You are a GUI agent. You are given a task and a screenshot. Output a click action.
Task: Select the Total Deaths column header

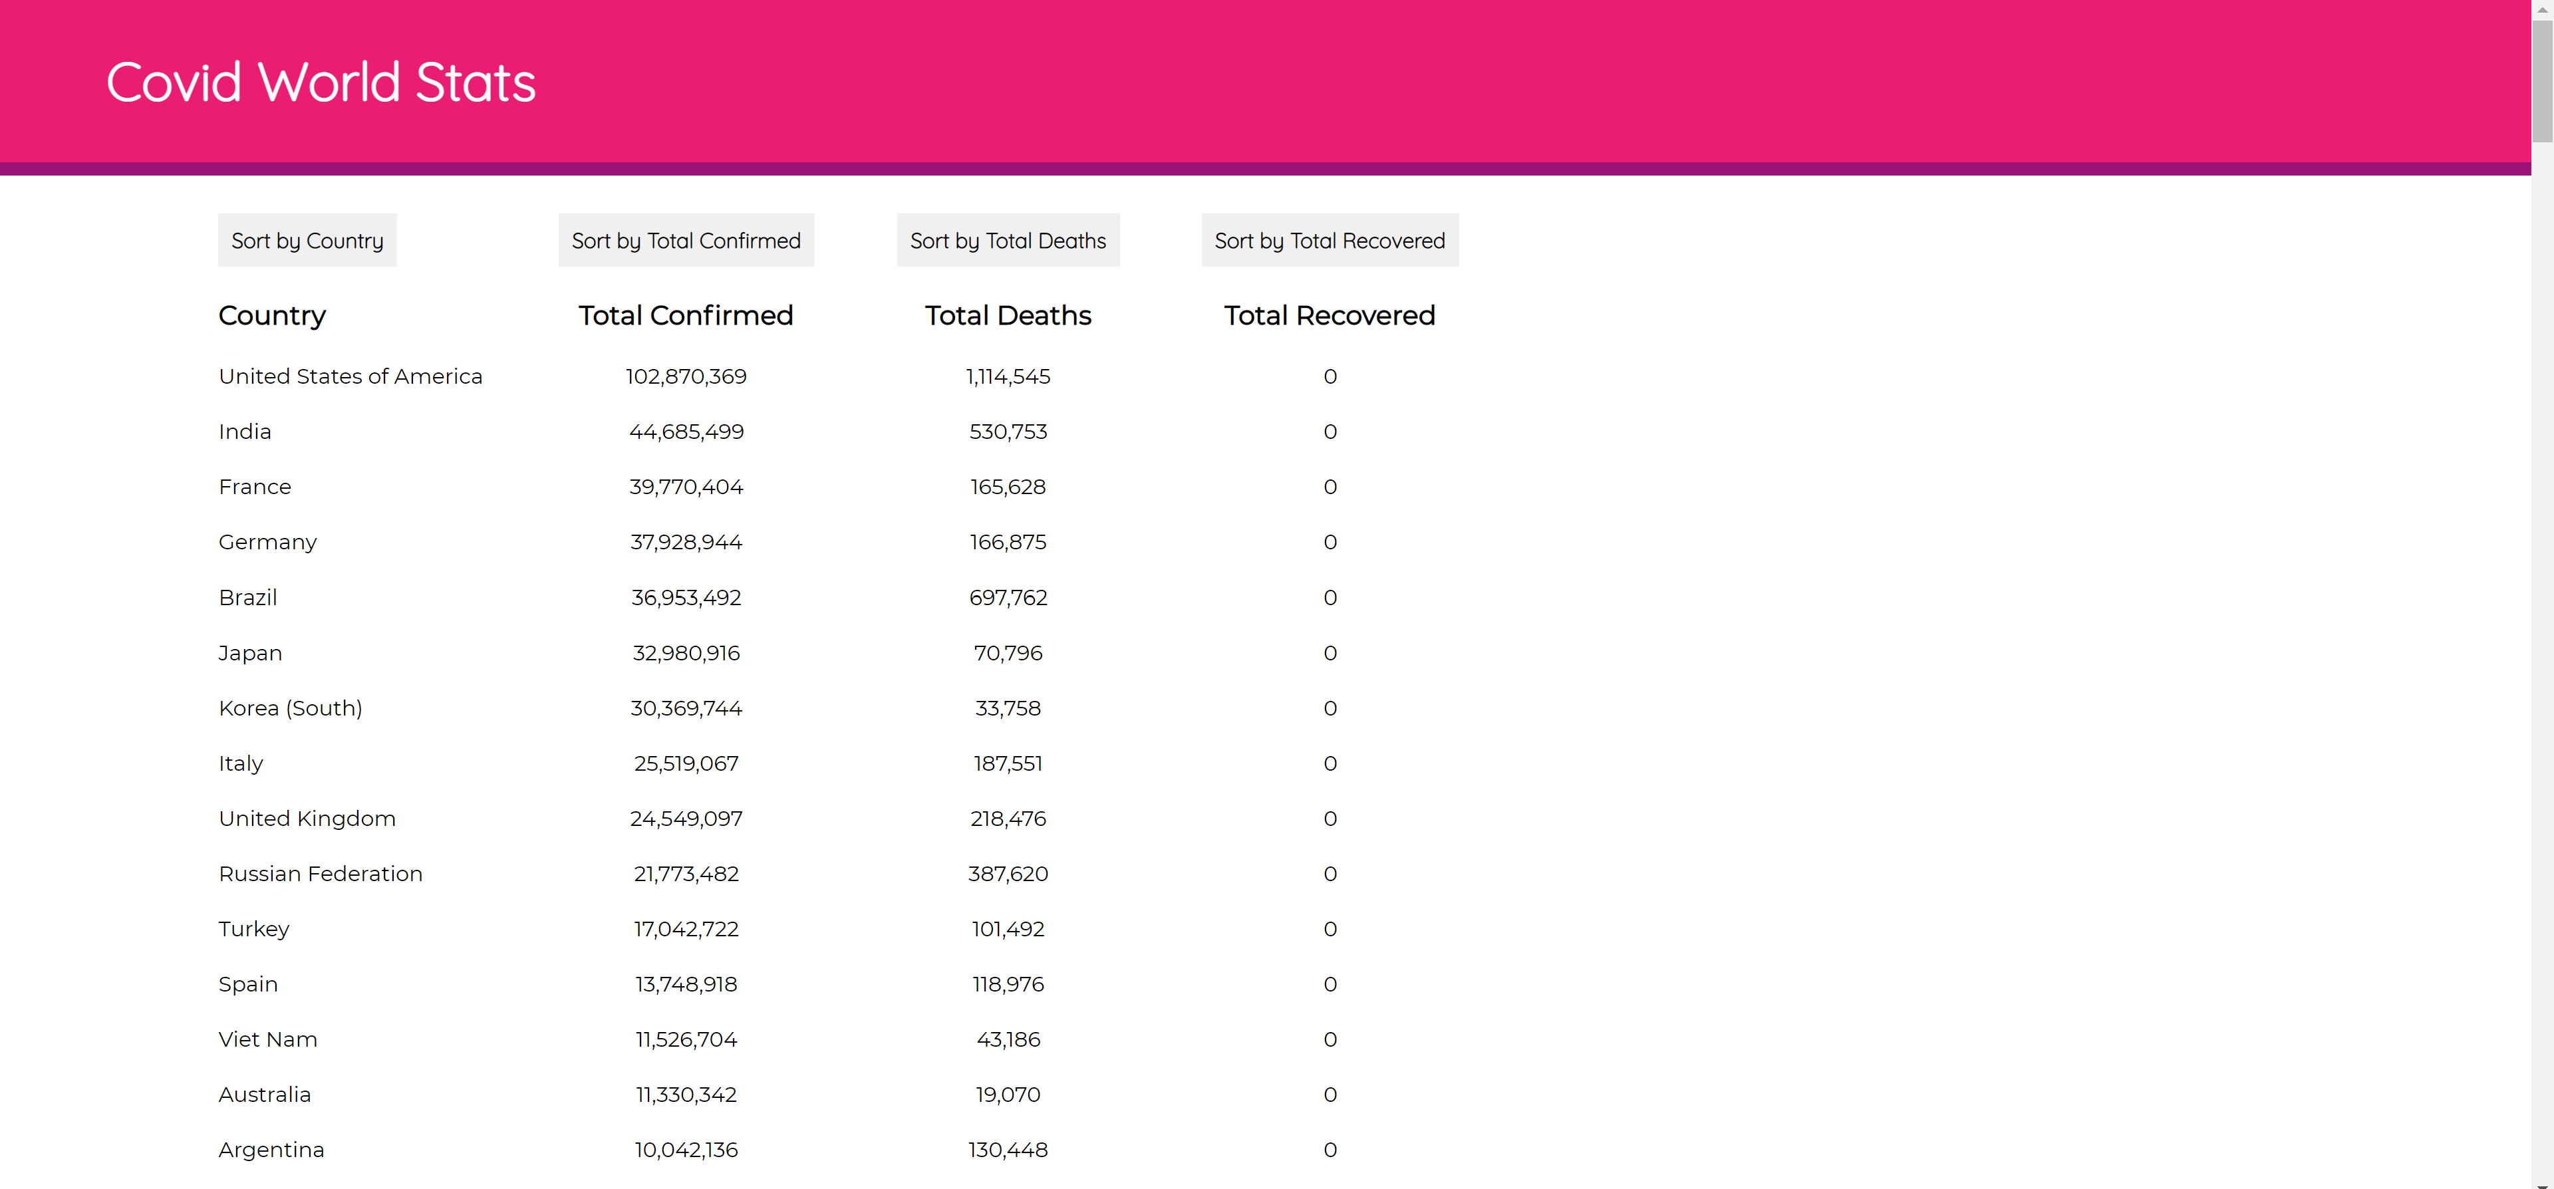click(x=1008, y=315)
